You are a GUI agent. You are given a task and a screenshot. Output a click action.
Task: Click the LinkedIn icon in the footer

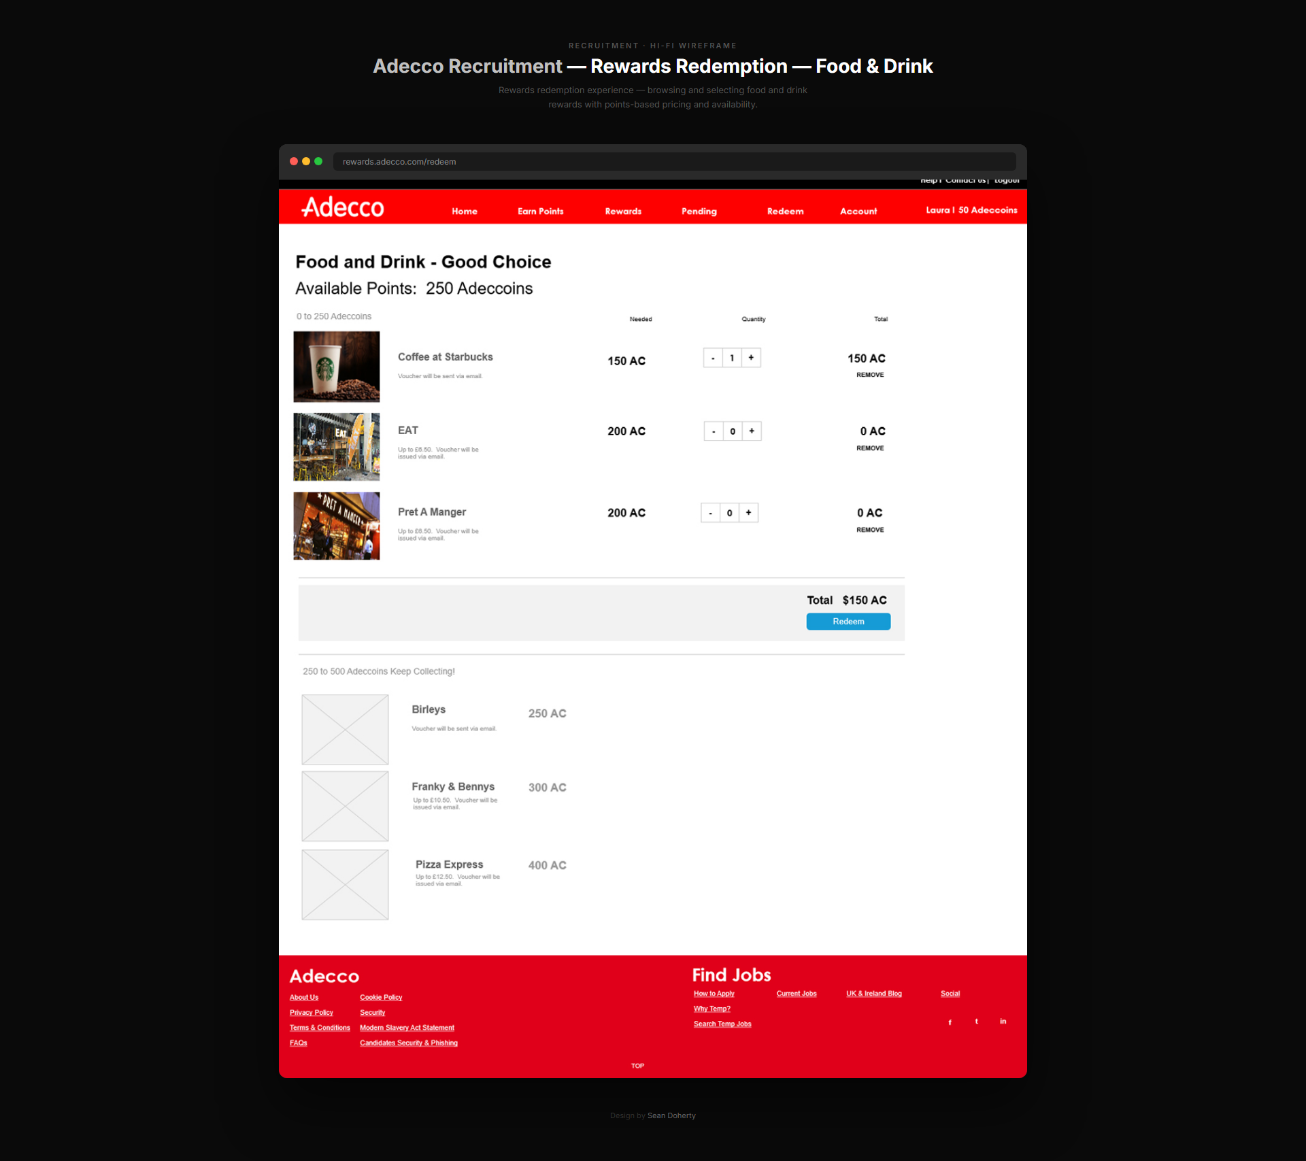1003,1021
